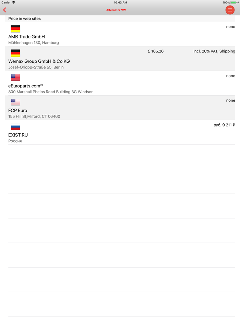
Task: Tap German flag beside AMB Trade GmbH
Action: coord(15,28)
